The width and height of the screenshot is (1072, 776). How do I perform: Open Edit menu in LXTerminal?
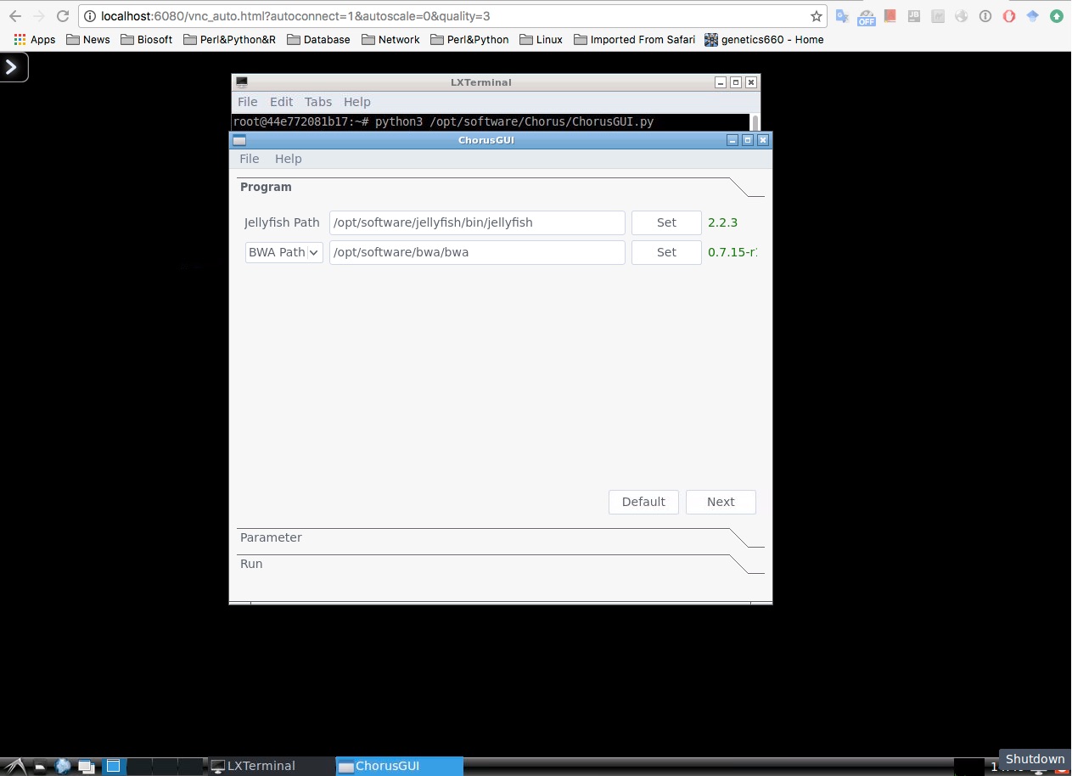(281, 102)
